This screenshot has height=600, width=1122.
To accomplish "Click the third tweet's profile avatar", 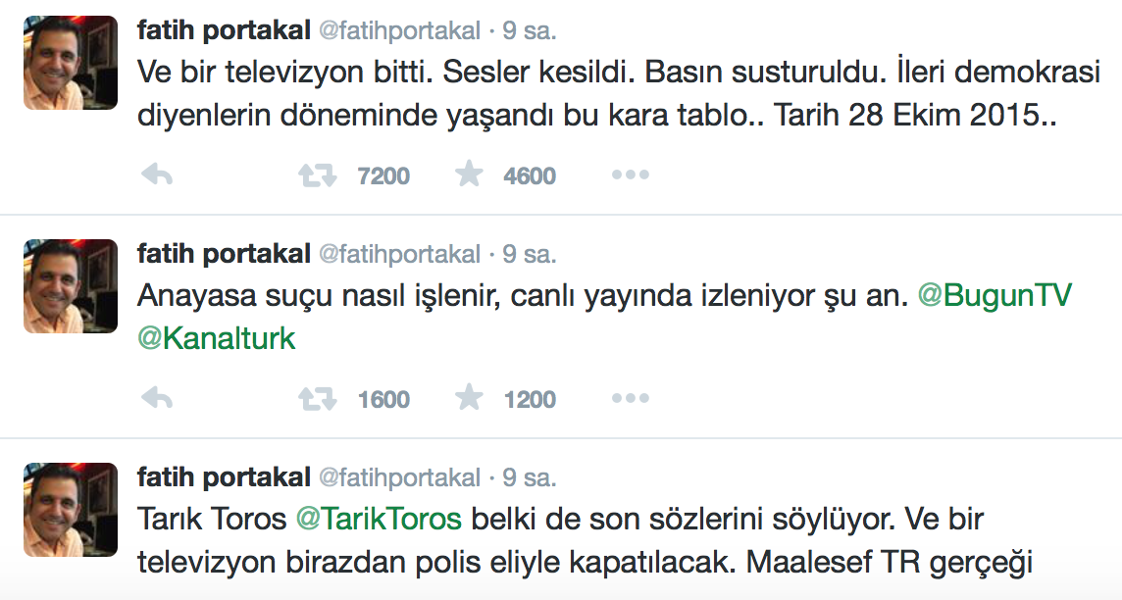I will 57,511.
